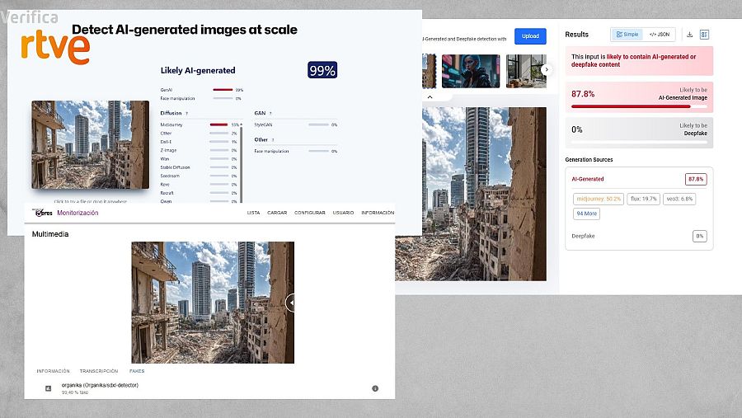
Task: Advance the sample images carousel with right arrow
Action: point(547,69)
